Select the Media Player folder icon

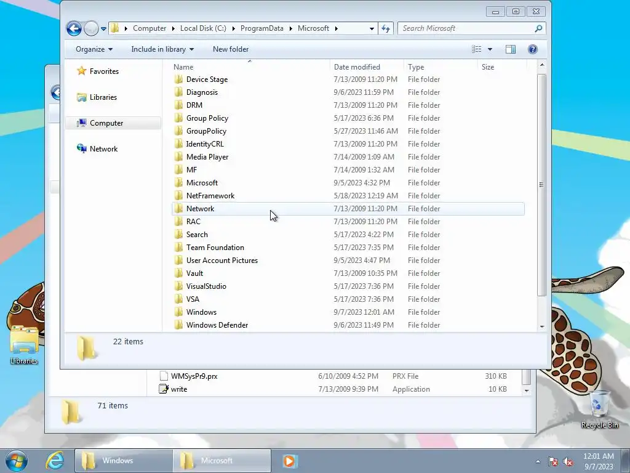click(x=179, y=157)
